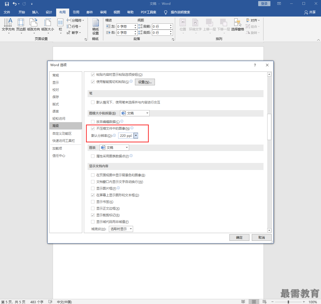The height and width of the screenshot is (304, 321).
Task: Switch to Design (设计) tab
Action: 49,12
